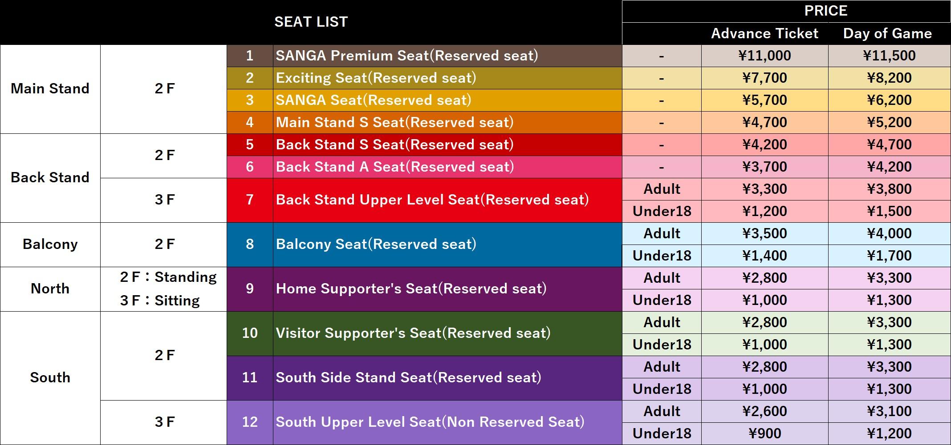
Task: Select the Exciting Seat advance price ¥7,700
Action: coord(764,78)
